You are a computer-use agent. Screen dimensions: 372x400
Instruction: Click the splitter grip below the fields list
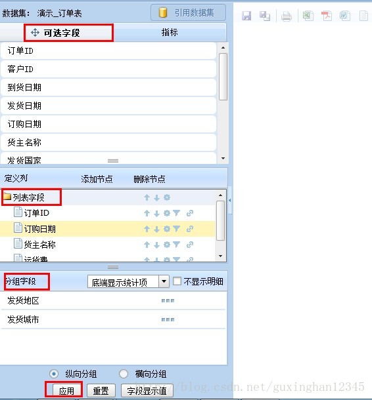tap(113, 161)
